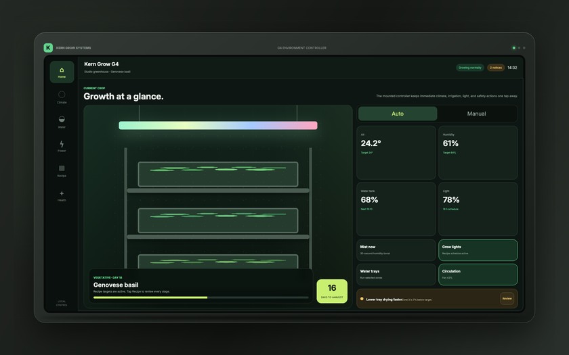Open the Genovese basil crop card title
The height and width of the screenshot is (355, 569).
tap(116, 285)
